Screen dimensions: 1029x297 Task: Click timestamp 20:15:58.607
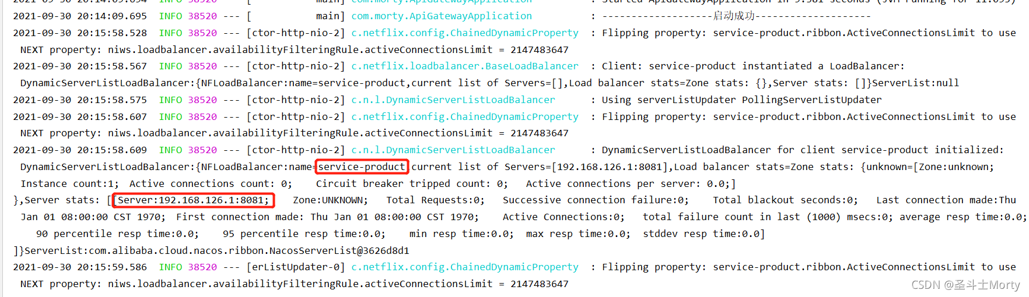tap(112, 117)
